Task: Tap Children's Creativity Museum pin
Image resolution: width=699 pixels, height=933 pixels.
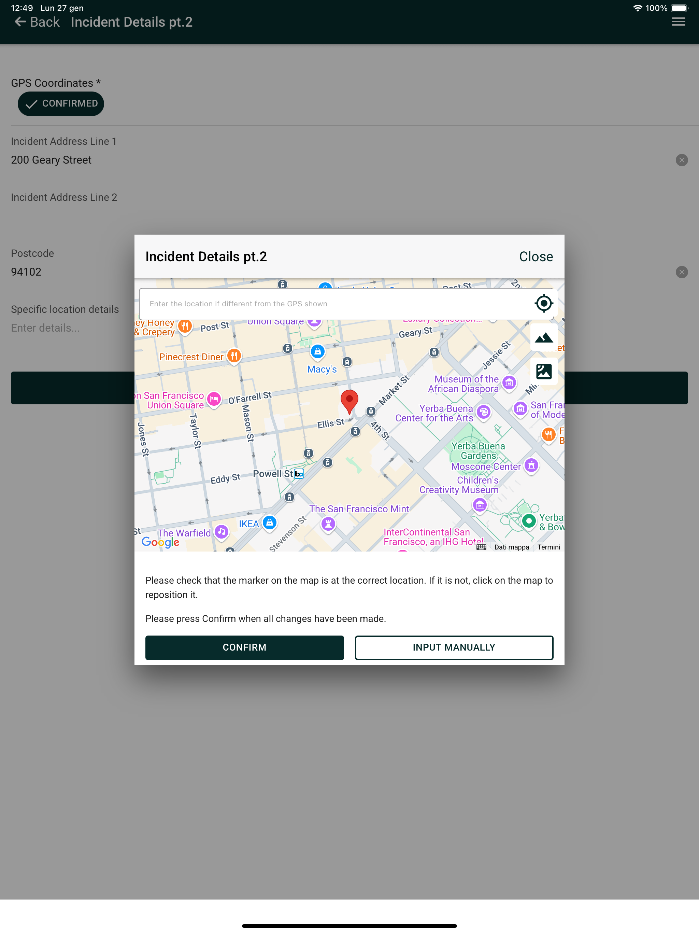Action: click(x=479, y=505)
